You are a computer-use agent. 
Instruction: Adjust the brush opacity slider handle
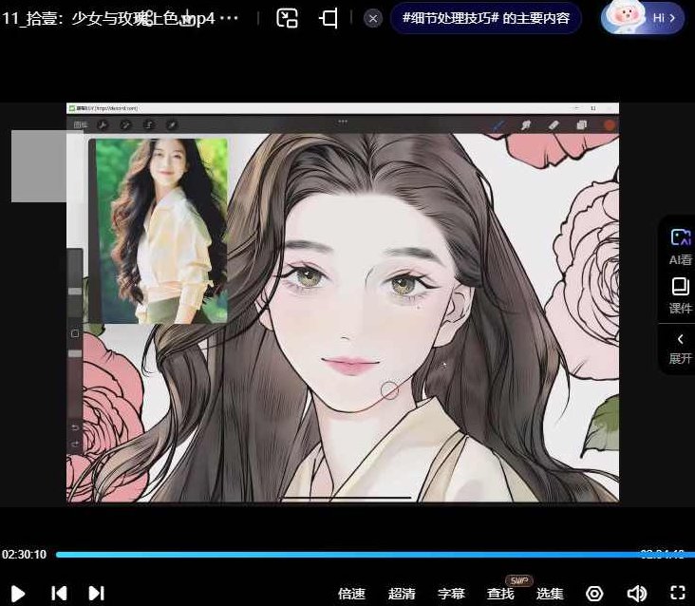[75, 353]
